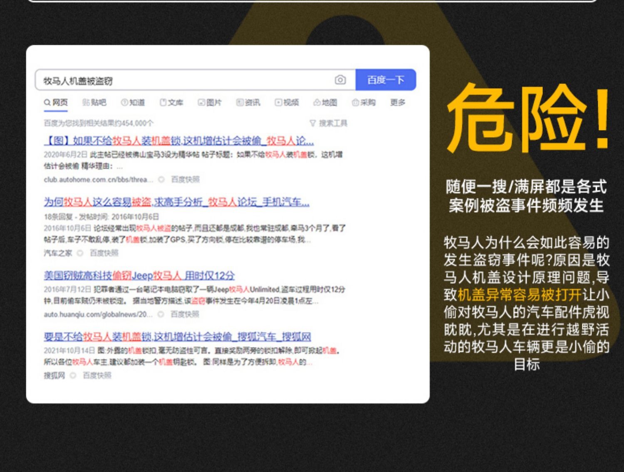Click the round icon beside auto.huanqiu.com

click(161, 314)
